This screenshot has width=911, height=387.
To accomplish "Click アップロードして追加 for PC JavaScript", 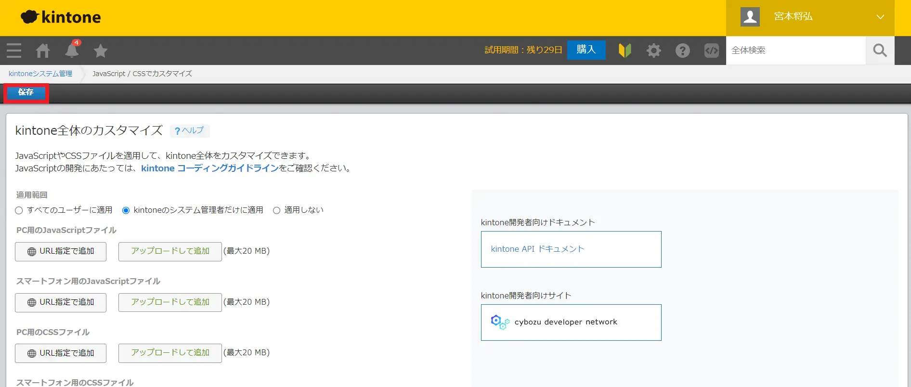I will click(170, 251).
